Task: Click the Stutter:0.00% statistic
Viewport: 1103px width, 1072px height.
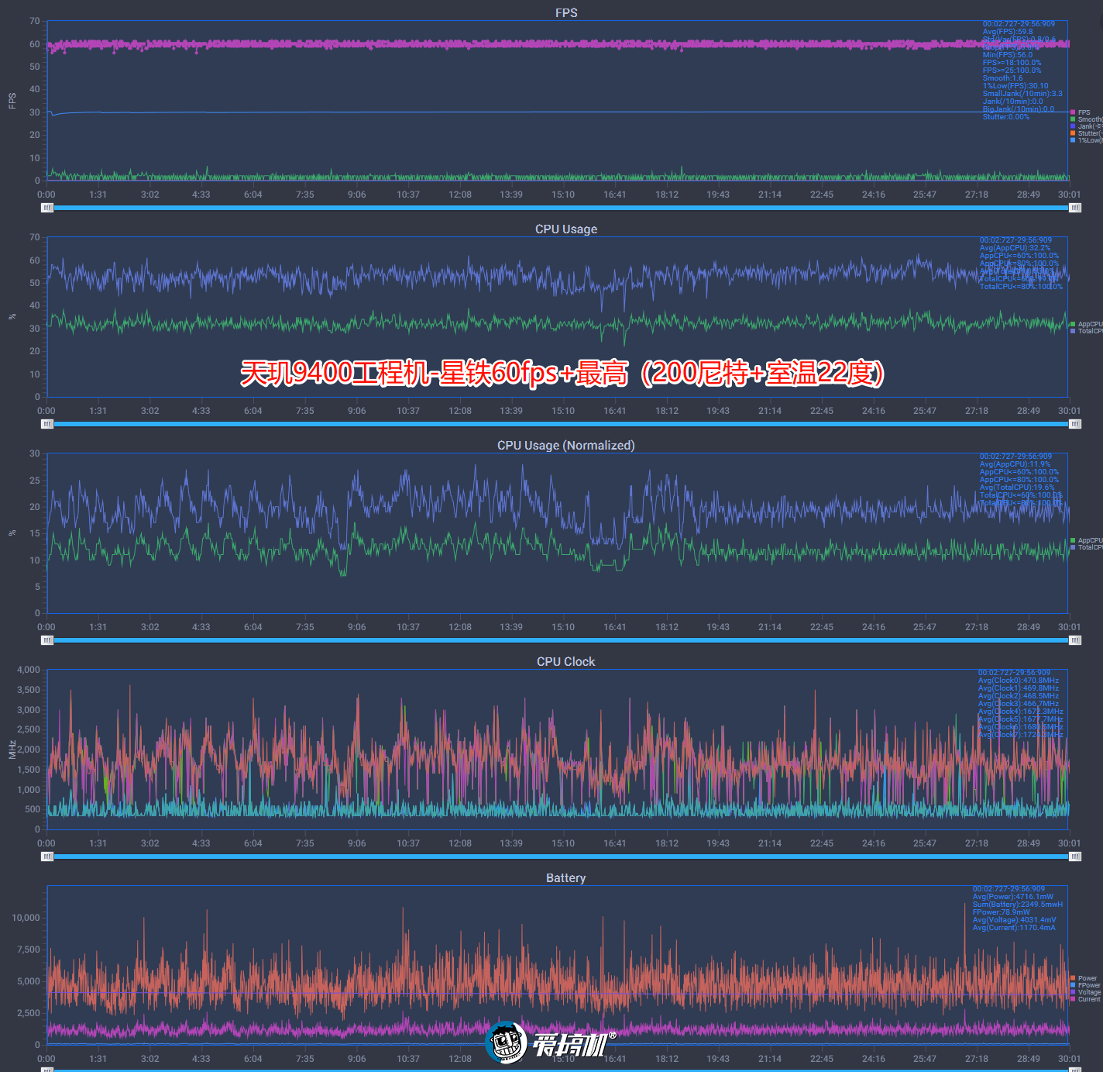Action: coord(1006,117)
